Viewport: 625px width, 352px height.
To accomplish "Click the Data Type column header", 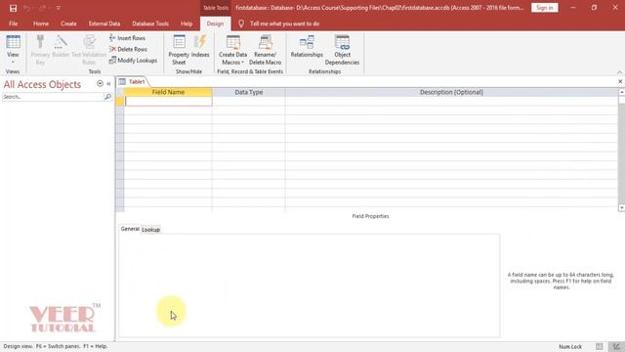I will coord(249,92).
